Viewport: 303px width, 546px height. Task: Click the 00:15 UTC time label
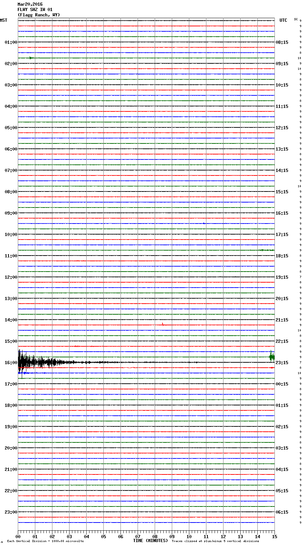tap(282, 384)
